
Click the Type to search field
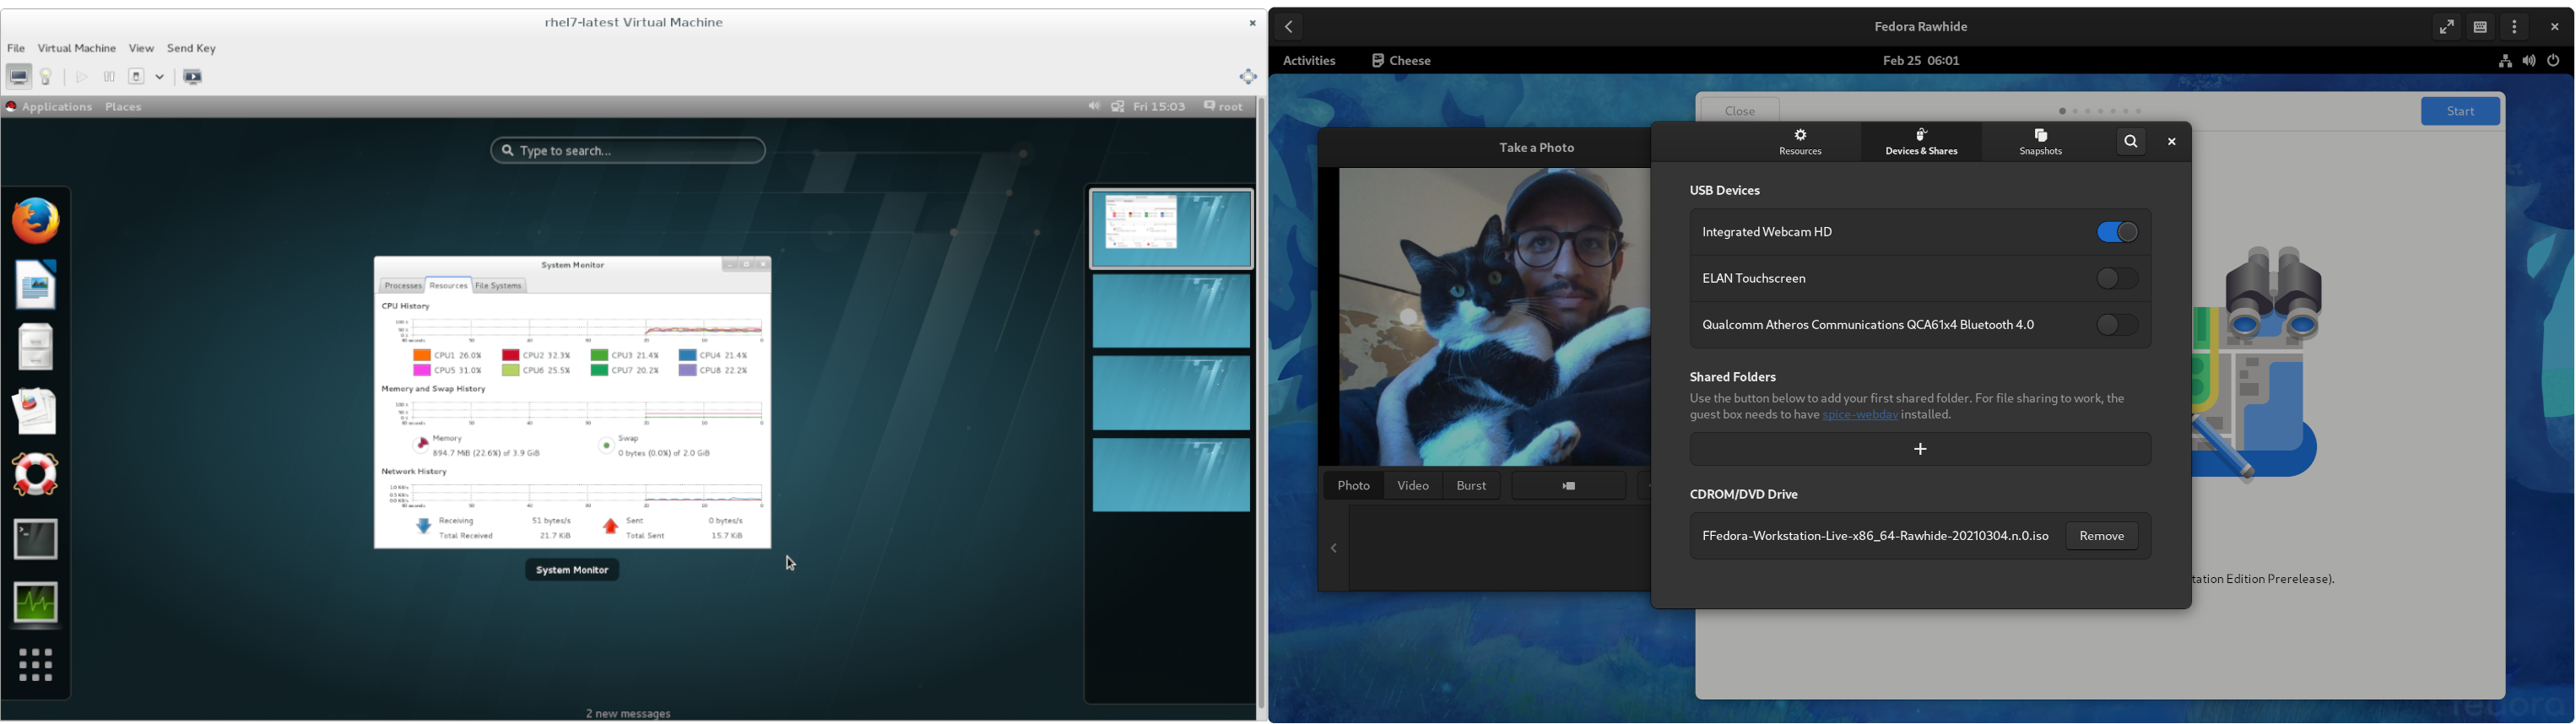629,151
